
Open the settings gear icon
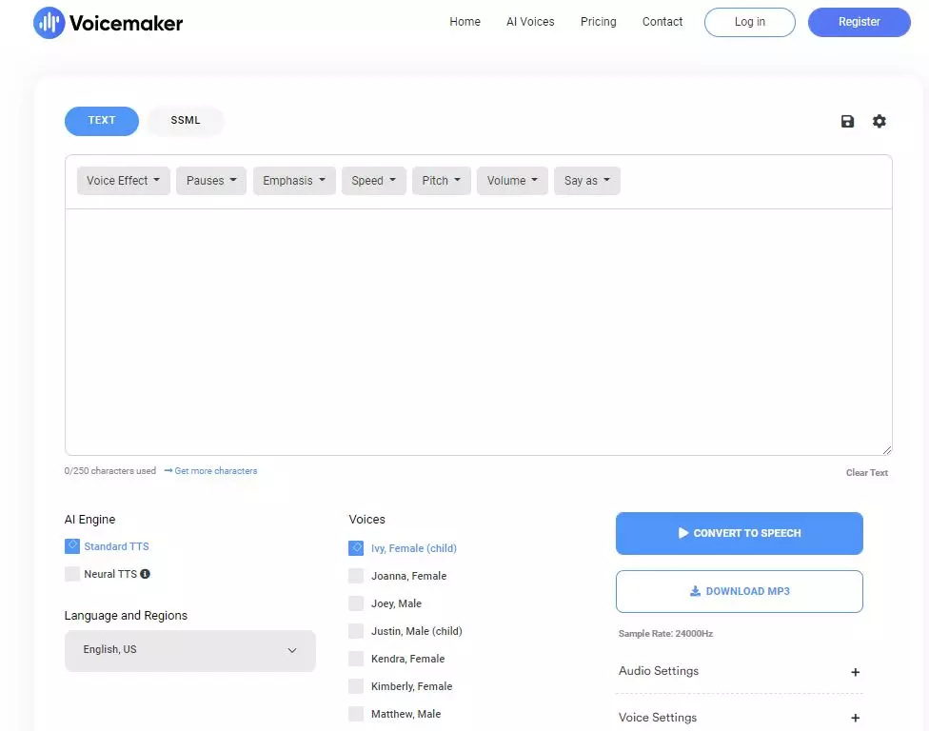879,121
